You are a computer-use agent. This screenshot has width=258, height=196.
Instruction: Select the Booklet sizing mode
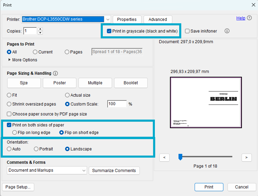click(131, 83)
